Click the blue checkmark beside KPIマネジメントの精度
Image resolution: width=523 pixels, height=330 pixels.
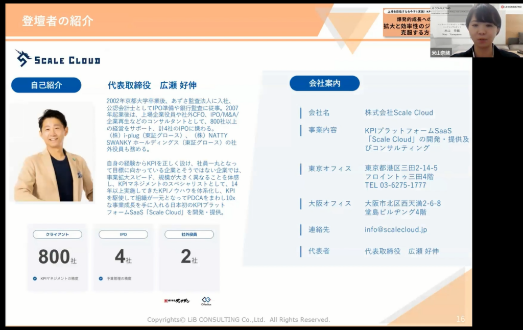pos(35,278)
